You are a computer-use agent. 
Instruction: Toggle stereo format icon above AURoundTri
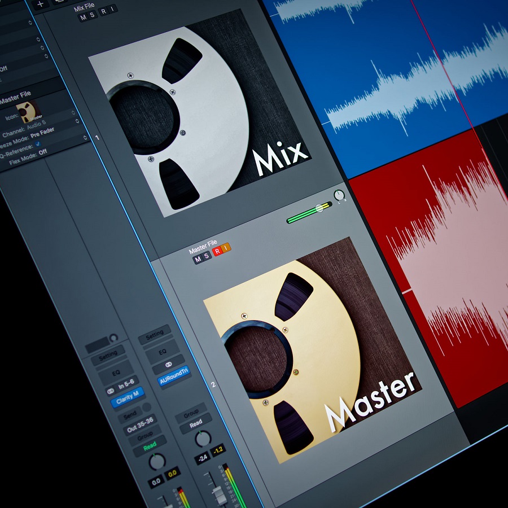tap(168, 365)
